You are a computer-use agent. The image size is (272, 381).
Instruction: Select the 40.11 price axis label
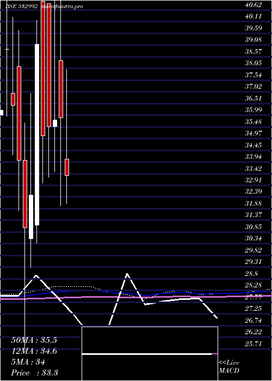254,16
